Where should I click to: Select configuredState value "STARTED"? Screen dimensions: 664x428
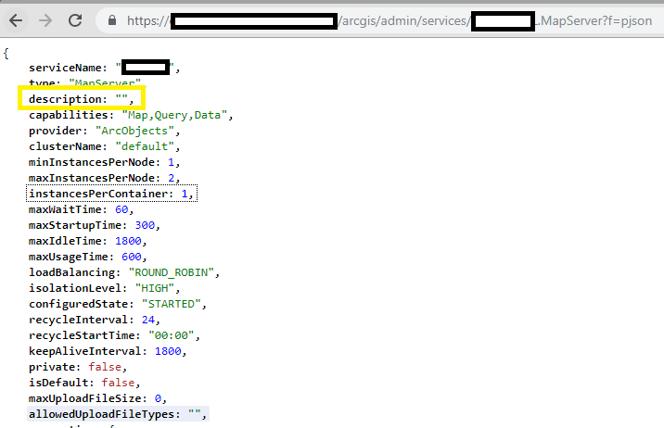click(x=171, y=304)
